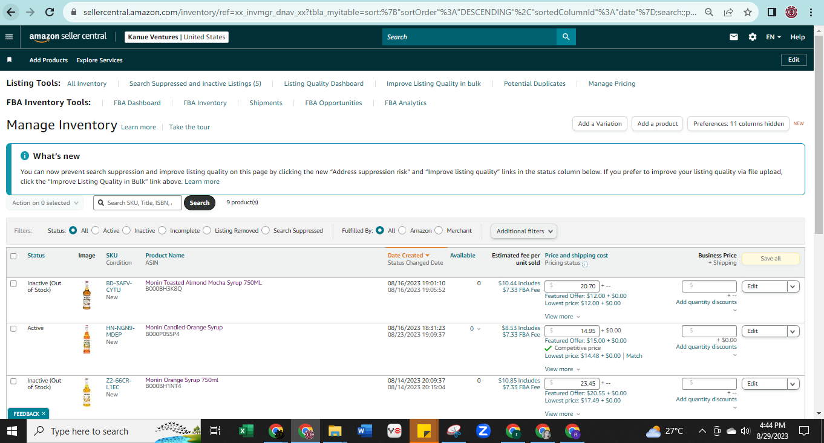Click the browser forward arrow

pos(30,11)
